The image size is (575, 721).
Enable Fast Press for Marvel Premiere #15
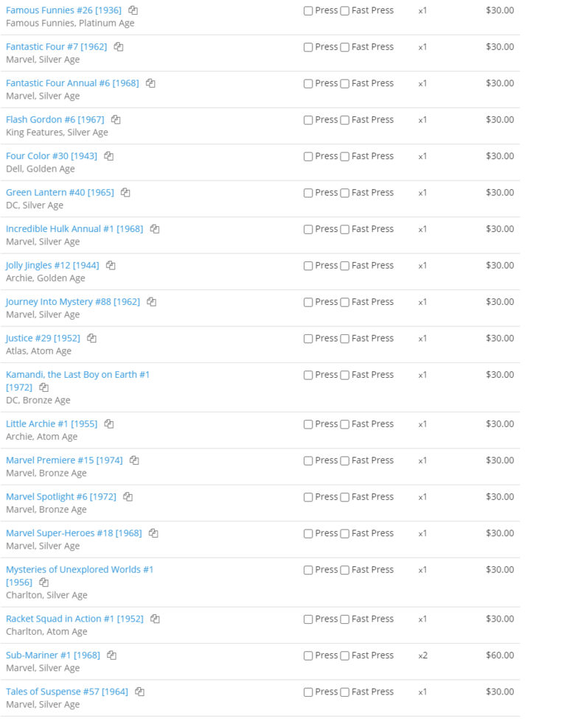coord(344,461)
